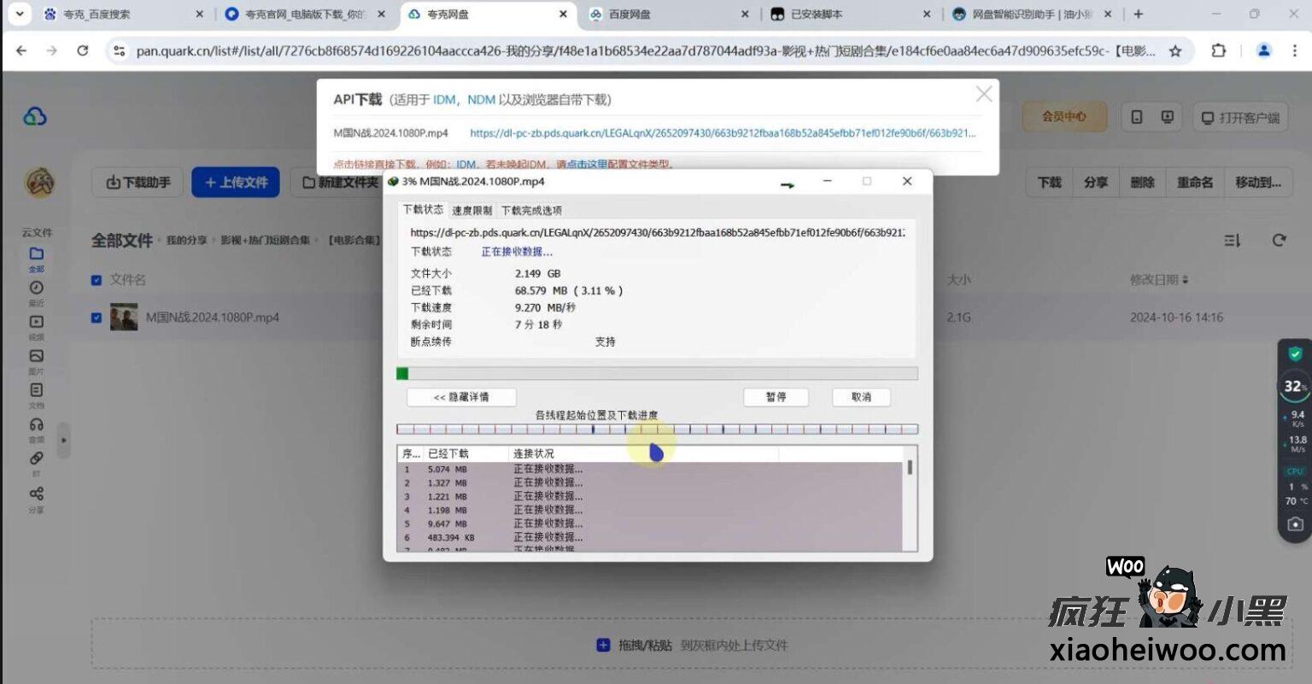Switch the list view layout icon

1232,241
